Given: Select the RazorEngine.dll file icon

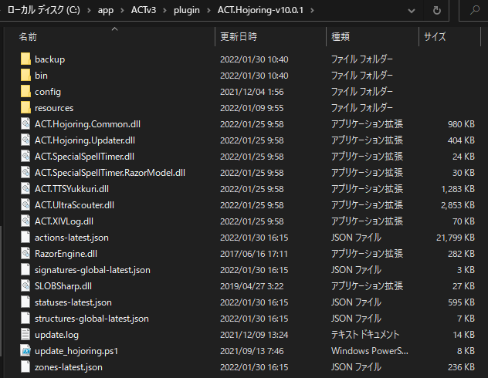Looking at the screenshot, I should point(25,253).
